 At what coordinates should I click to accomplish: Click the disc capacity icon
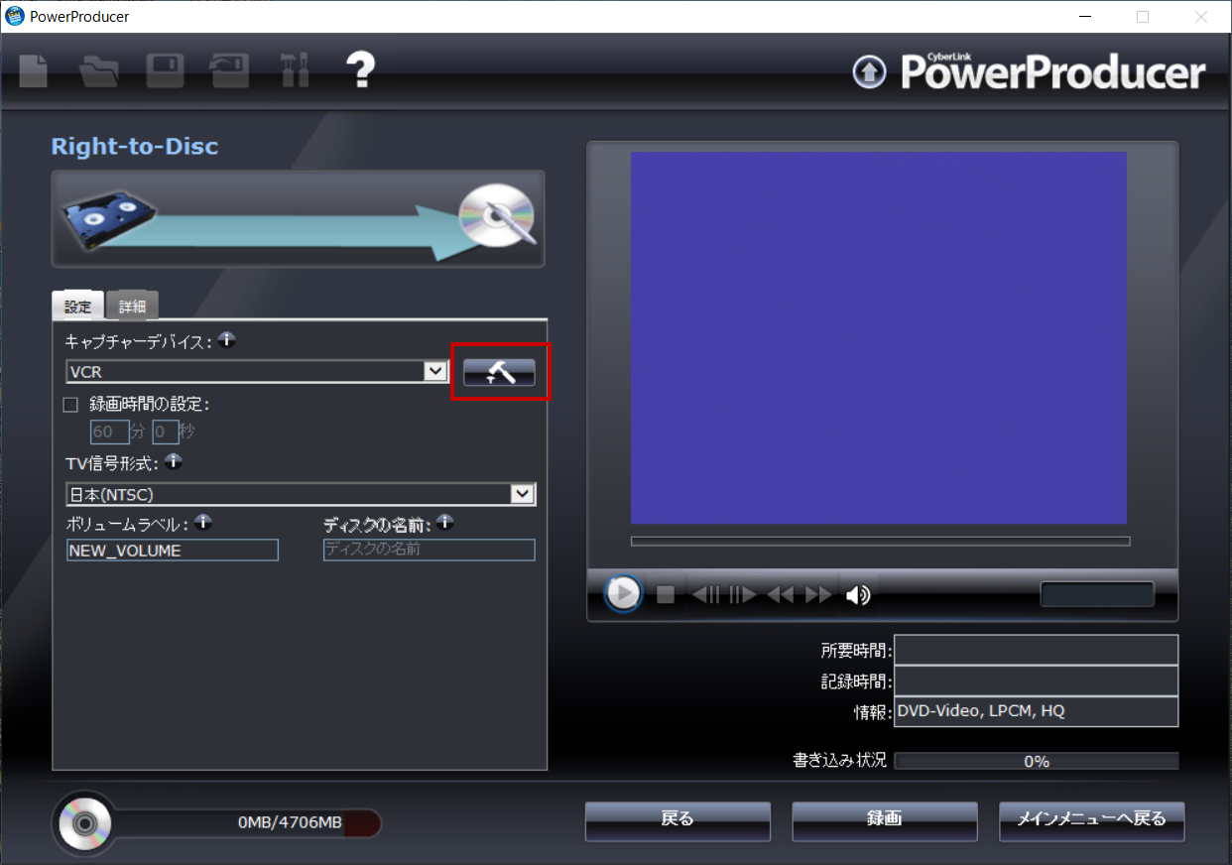[83, 822]
